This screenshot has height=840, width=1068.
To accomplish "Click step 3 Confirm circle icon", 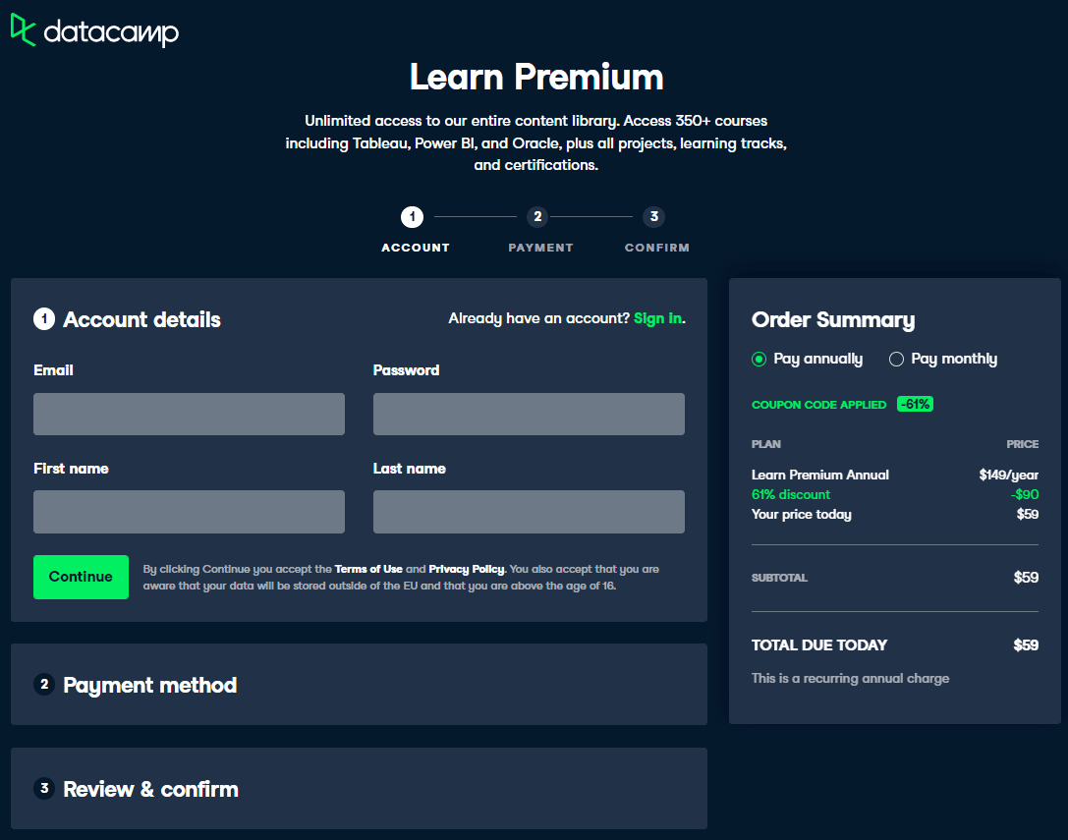I will (654, 217).
